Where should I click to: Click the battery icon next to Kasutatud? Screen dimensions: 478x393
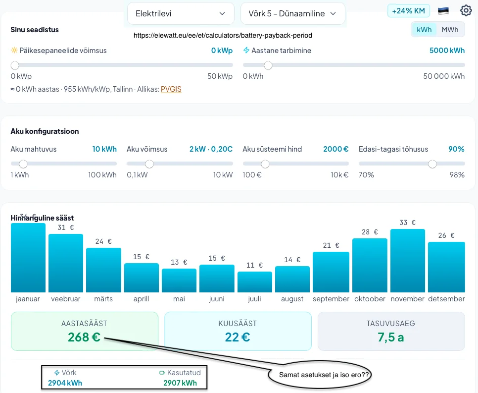162,373
